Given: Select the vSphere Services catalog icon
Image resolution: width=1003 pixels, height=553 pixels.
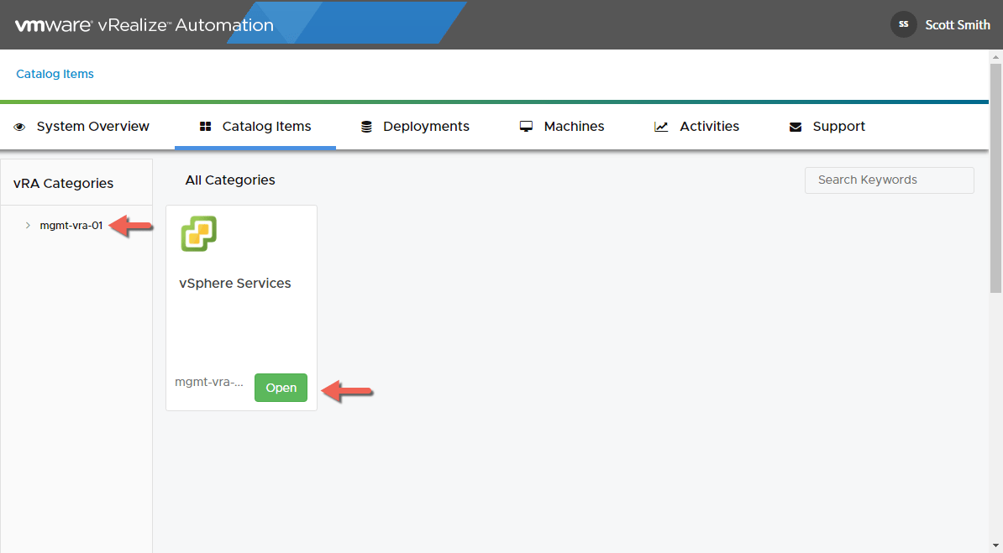Looking at the screenshot, I should coord(199,234).
